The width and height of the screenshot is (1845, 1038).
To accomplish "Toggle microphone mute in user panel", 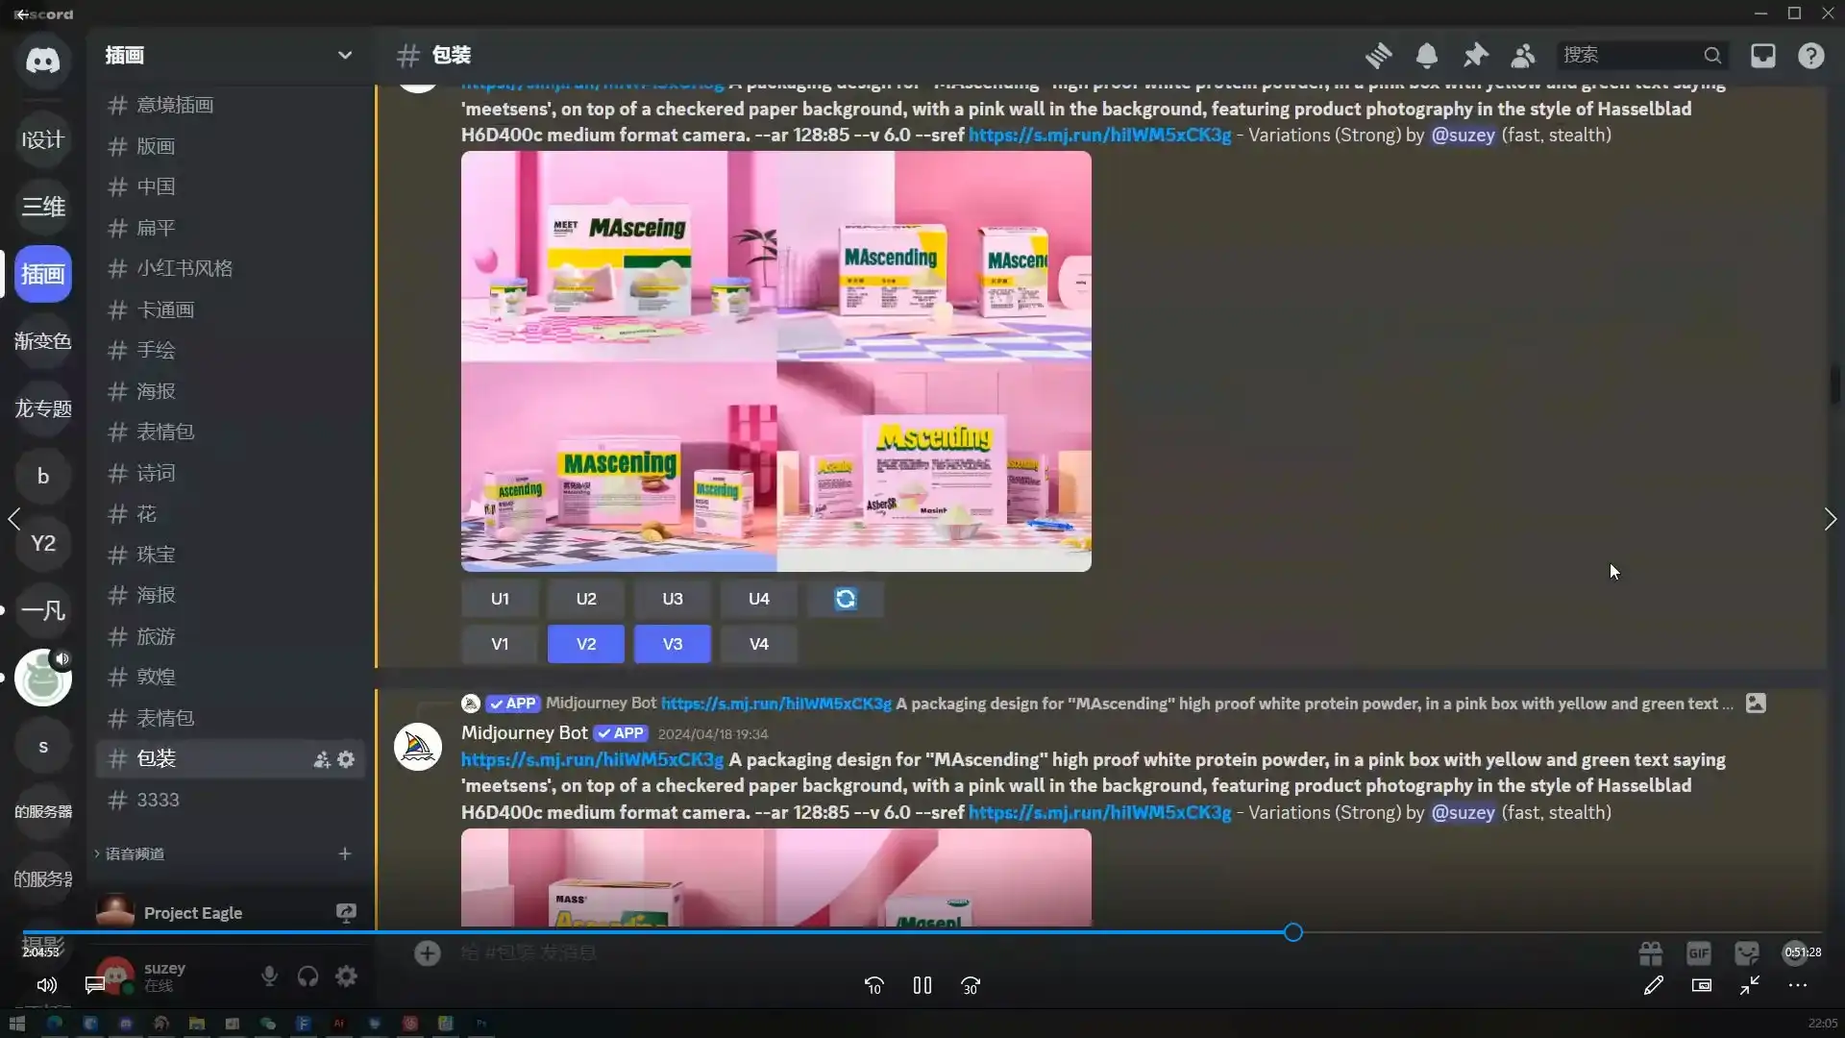I will [x=269, y=976].
